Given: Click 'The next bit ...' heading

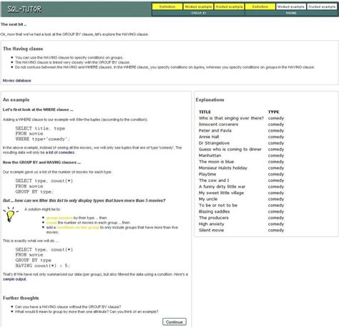Looking at the screenshot, I should pyautogui.click(x=14, y=24).
